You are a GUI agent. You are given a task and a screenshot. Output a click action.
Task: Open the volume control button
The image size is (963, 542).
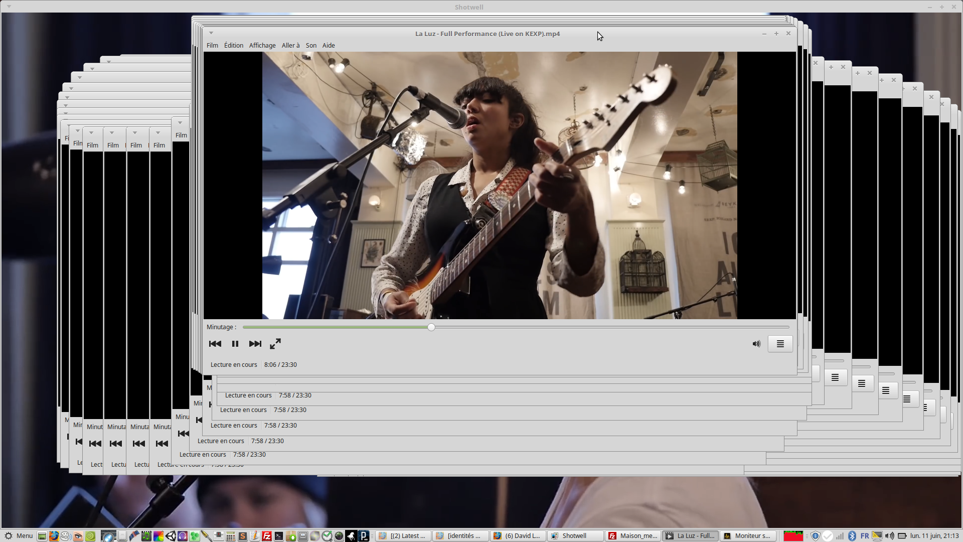point(756,344)
